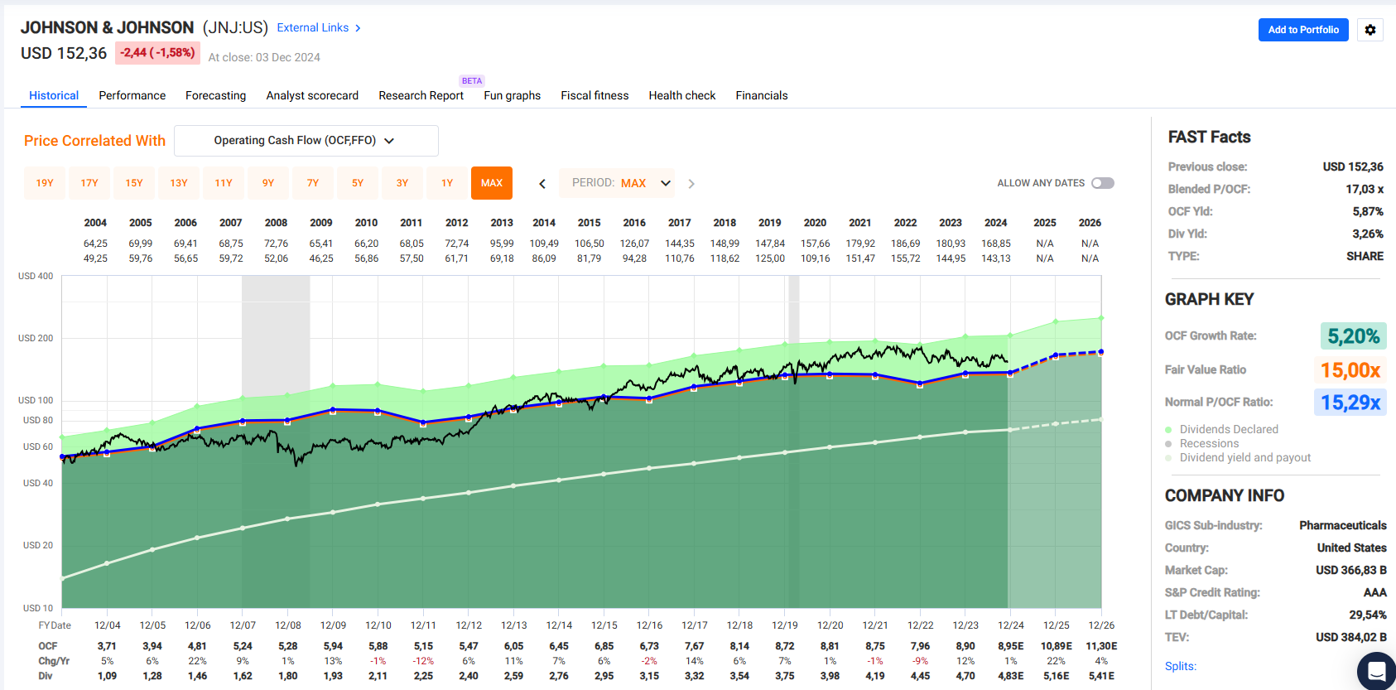Image resolution: width=1396 pixels, height=690 pixels.
Task: Click the orange Fair Value Ratio 15,00x swatch
Action: coord(1349,370)
